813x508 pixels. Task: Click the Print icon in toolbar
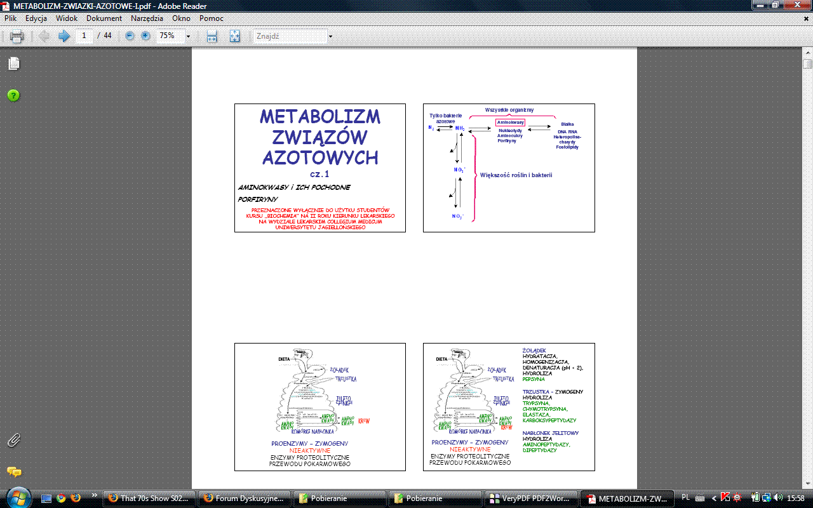pyautogui.click(x=17, y=36)
